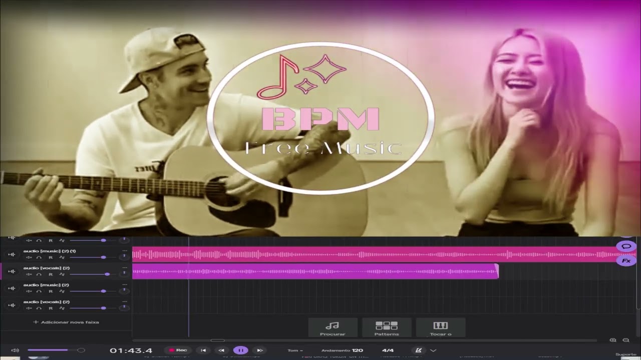This screenshot has width=641, height=360.
Task: Select the purple vocals waveform clip
Action: 315,271
